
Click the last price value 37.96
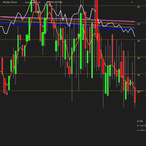tap(140, 121)
